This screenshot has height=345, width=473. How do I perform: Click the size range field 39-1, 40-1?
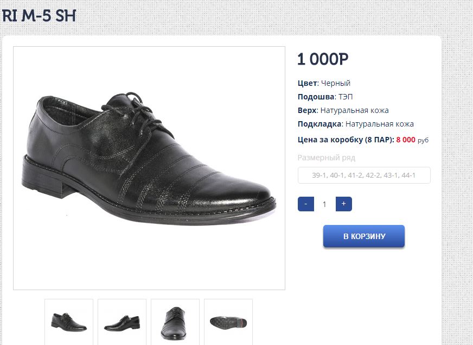tap(364, 175)
